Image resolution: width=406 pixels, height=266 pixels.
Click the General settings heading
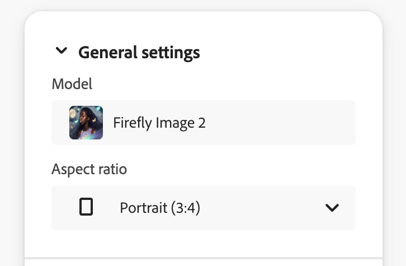click(139, 53)
